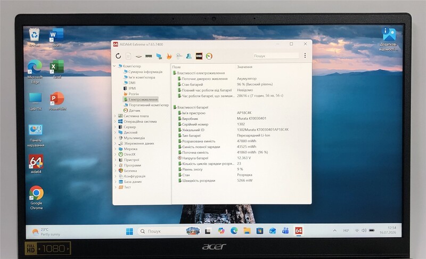426x259 pixels.
Task: Click the УКР language indicator
Action: (346, 230)
